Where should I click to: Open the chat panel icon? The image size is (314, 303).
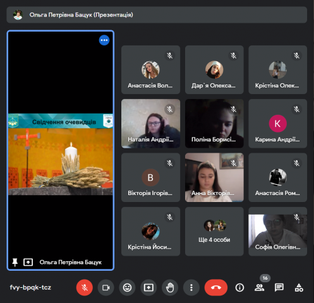tap(279, 287)
